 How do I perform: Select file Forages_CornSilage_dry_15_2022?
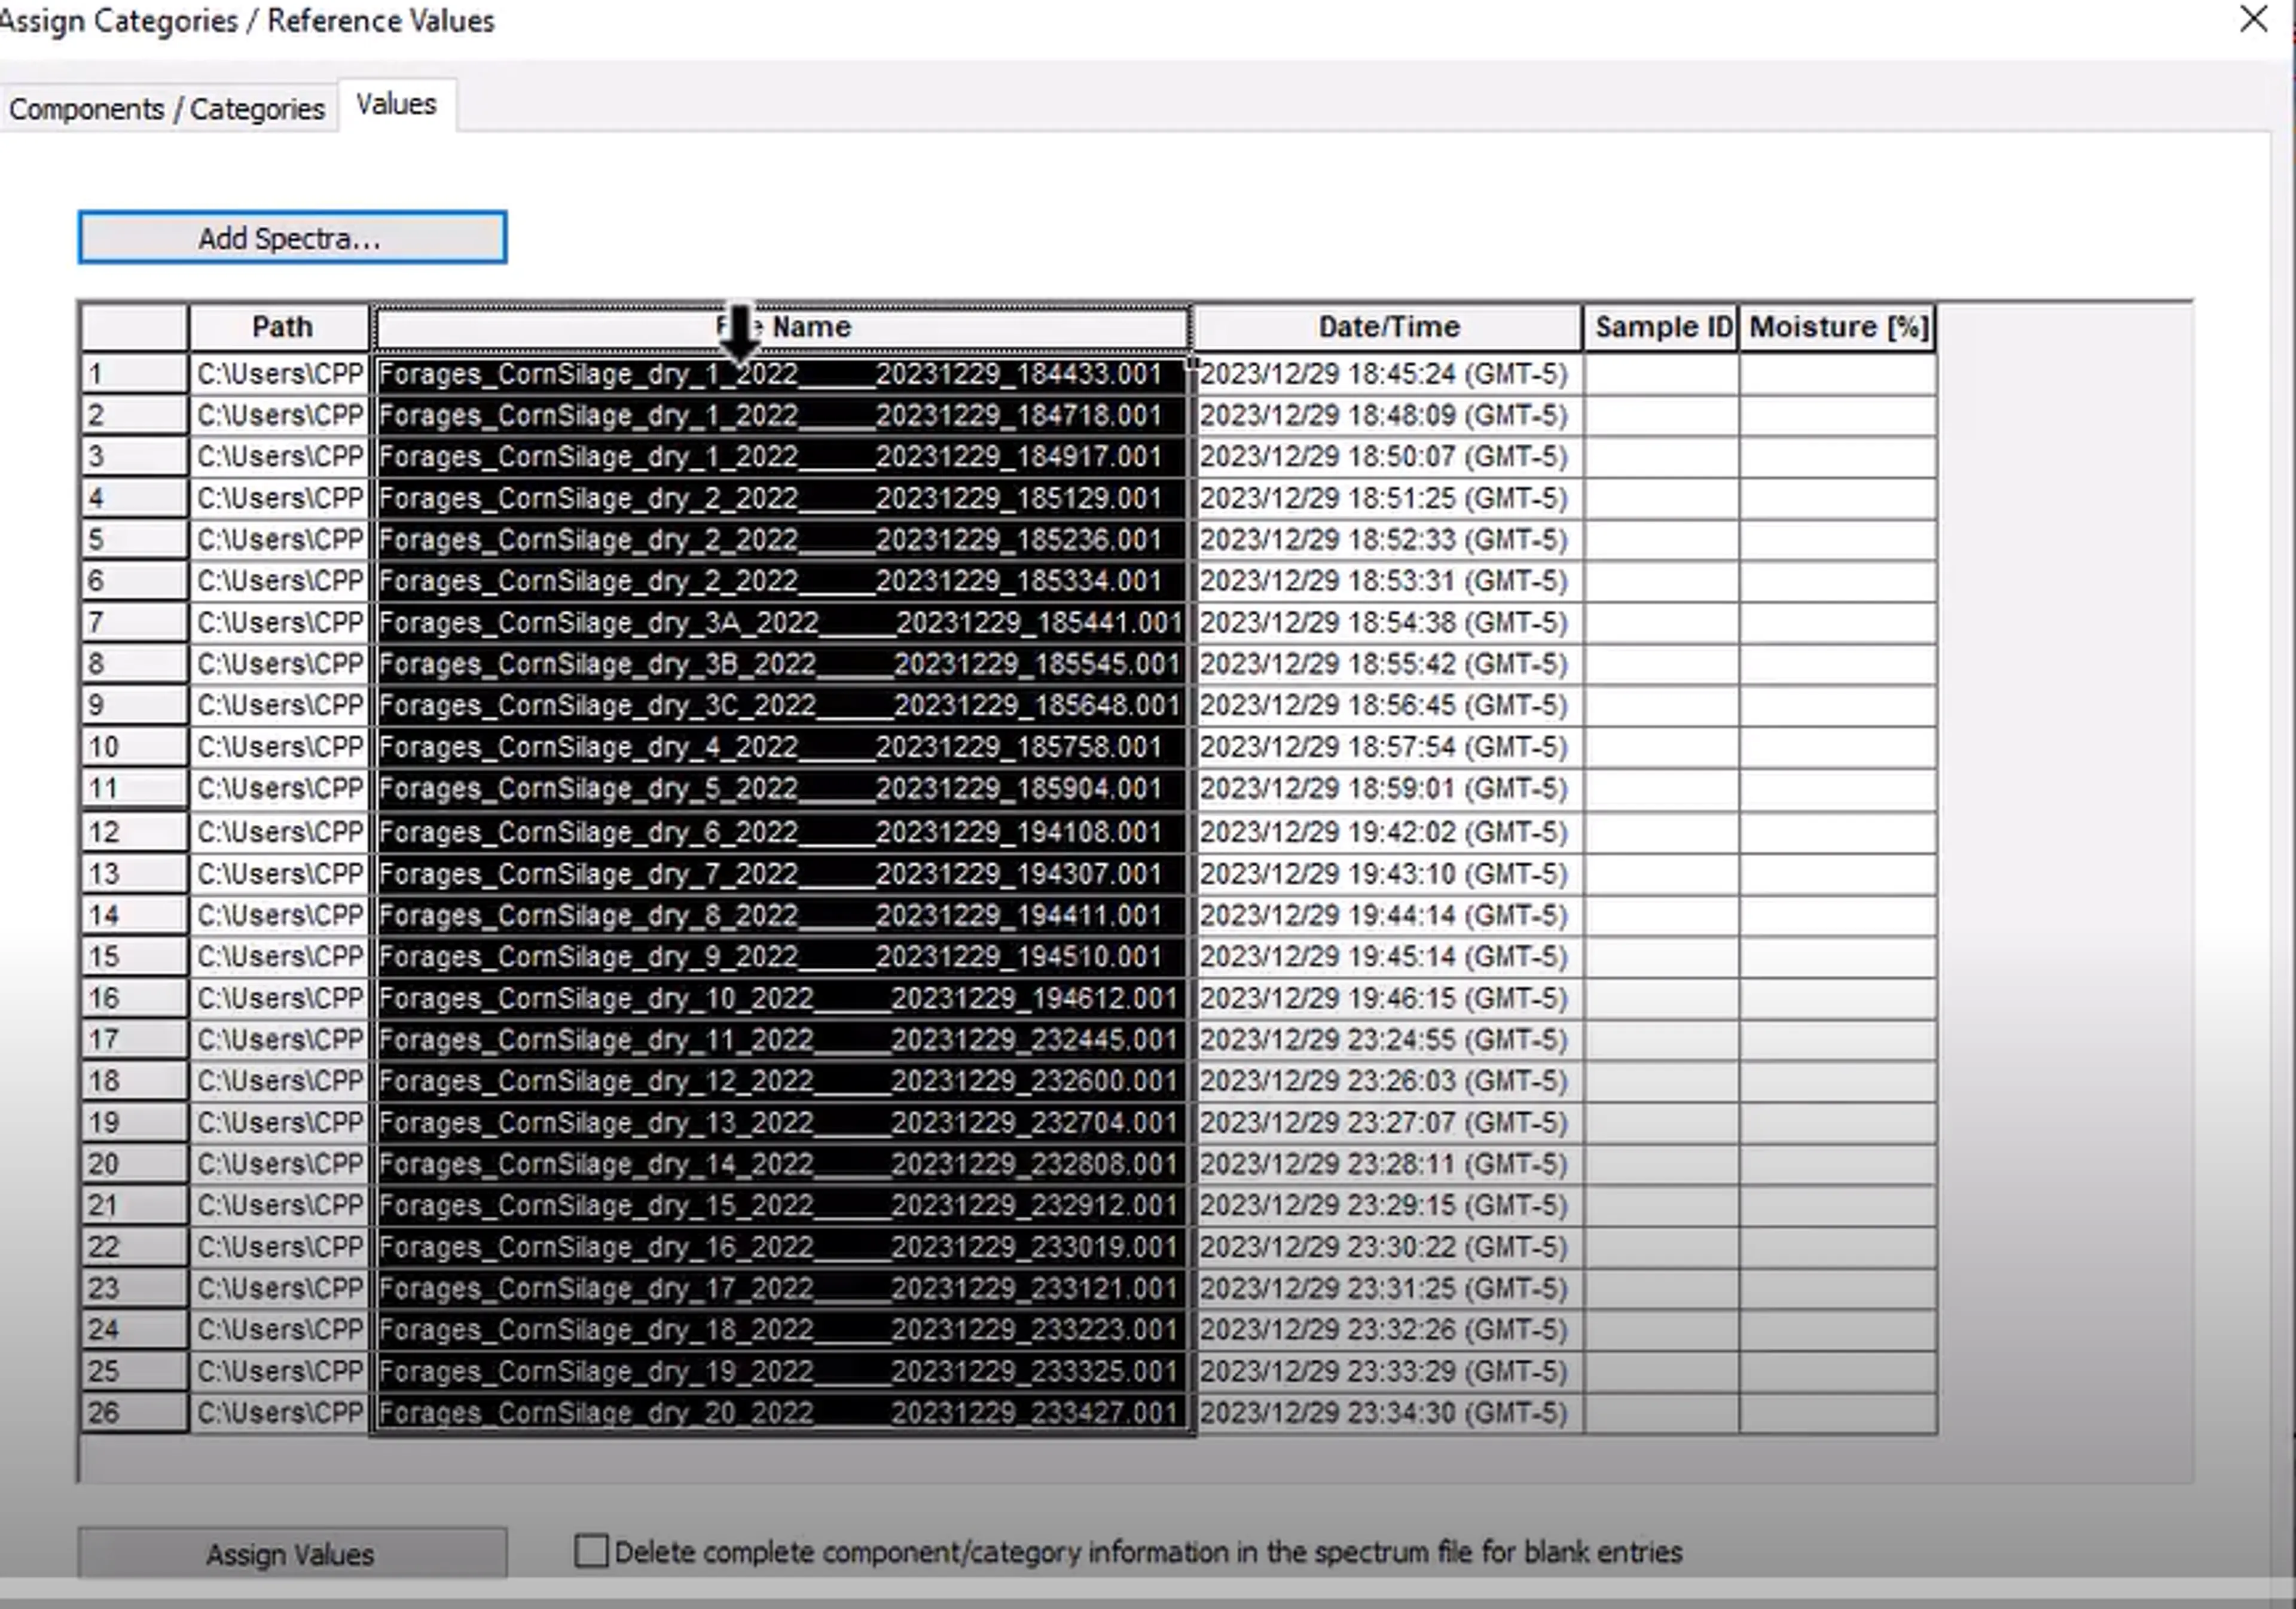[782, 1206]
